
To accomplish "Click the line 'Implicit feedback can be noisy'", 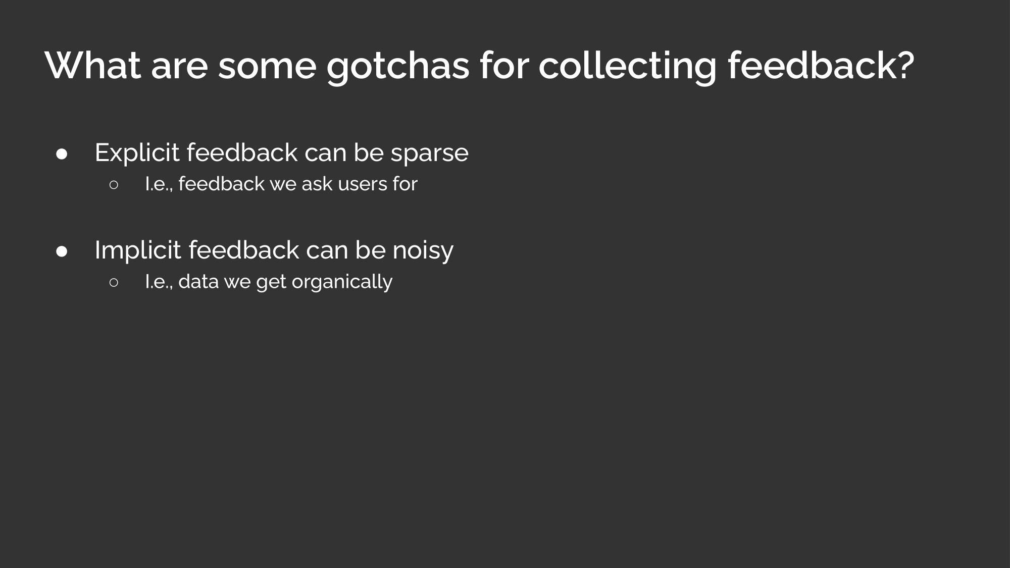I will point(274,250).
